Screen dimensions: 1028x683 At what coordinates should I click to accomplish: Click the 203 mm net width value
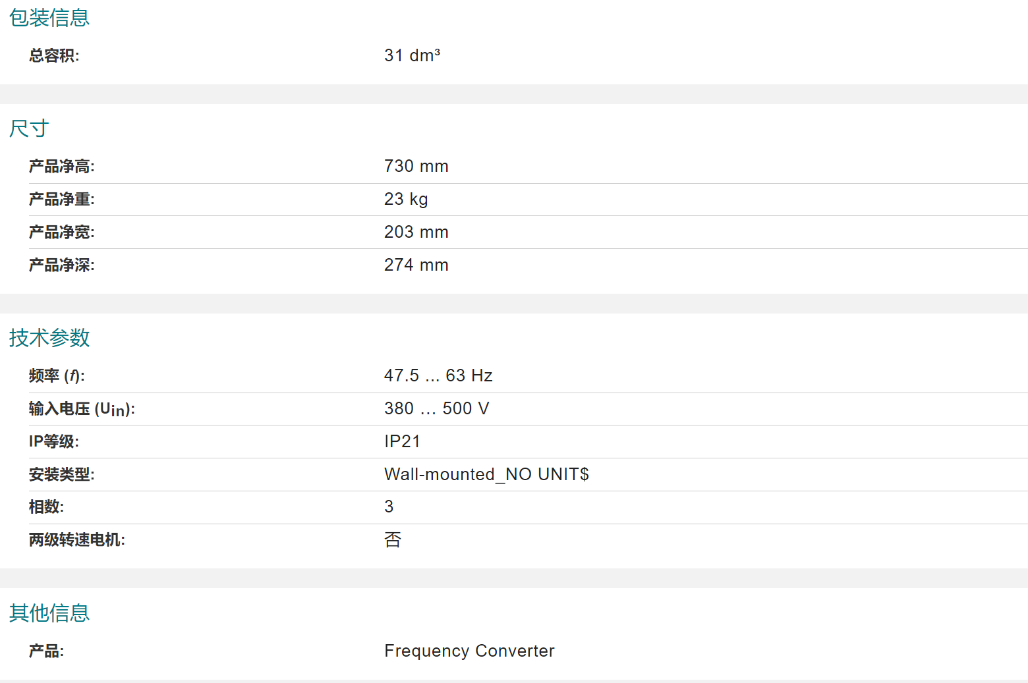pos(416,232)
